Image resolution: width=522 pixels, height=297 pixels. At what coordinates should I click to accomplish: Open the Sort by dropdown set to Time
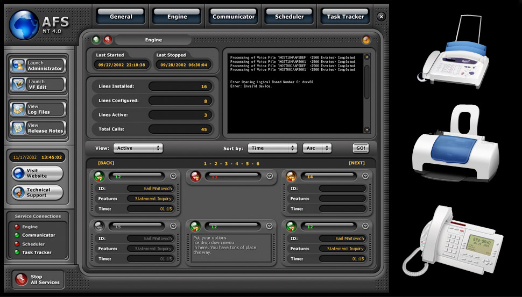coord(272,148)
